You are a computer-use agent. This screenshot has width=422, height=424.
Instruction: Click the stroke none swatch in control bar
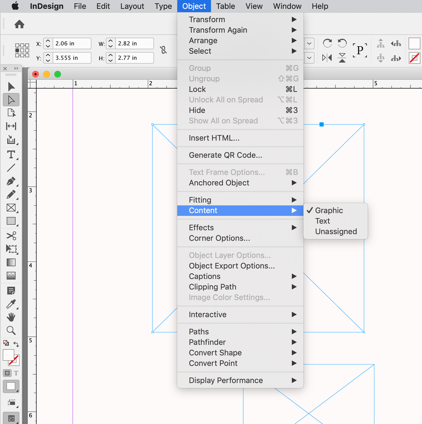[x=414, y=58]
